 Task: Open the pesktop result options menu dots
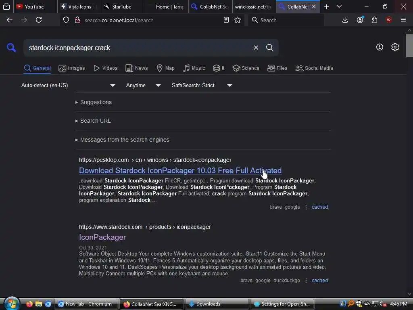point(306,207)
